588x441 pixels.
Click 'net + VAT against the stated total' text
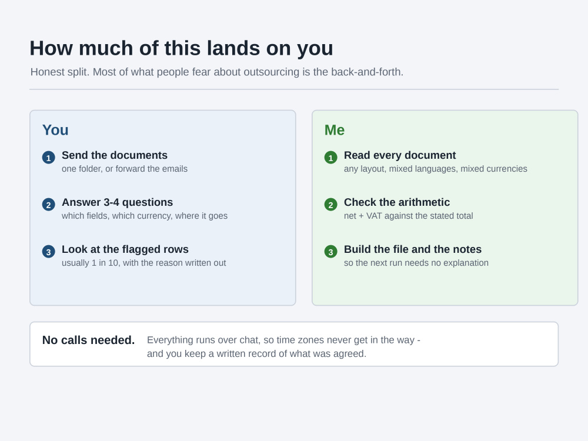pos(409,216)
